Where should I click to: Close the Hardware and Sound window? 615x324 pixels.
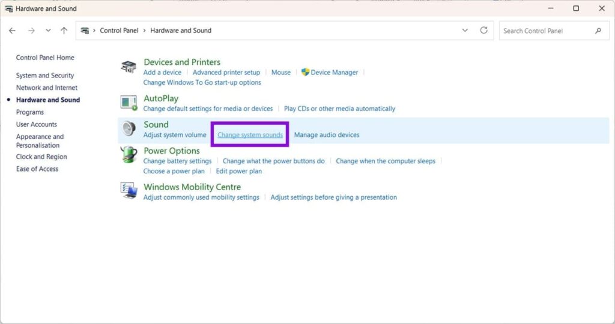602,8
